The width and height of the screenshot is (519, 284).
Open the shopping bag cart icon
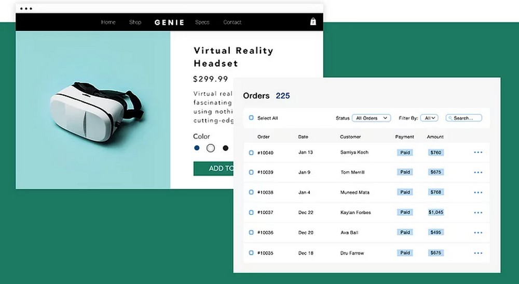313,22
